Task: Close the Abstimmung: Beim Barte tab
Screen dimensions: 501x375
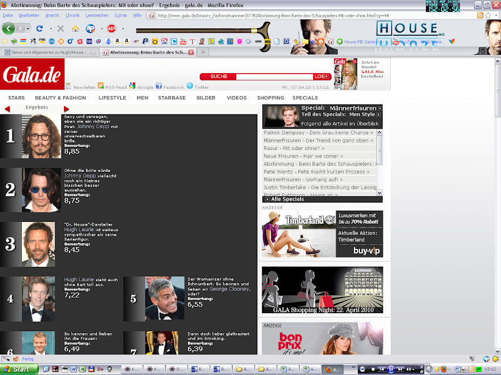Action: 191,52
